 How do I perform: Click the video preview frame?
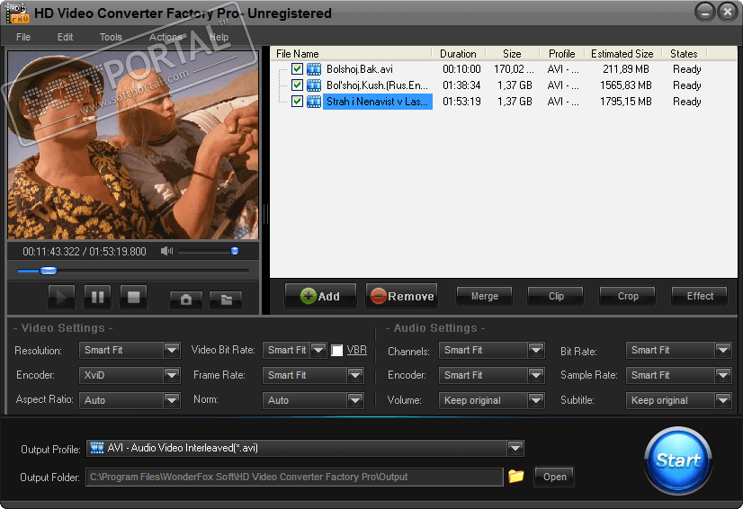(133, 145)
